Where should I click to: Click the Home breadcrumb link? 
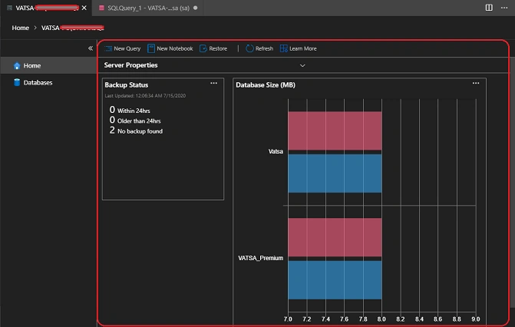[x=21, y=28]
